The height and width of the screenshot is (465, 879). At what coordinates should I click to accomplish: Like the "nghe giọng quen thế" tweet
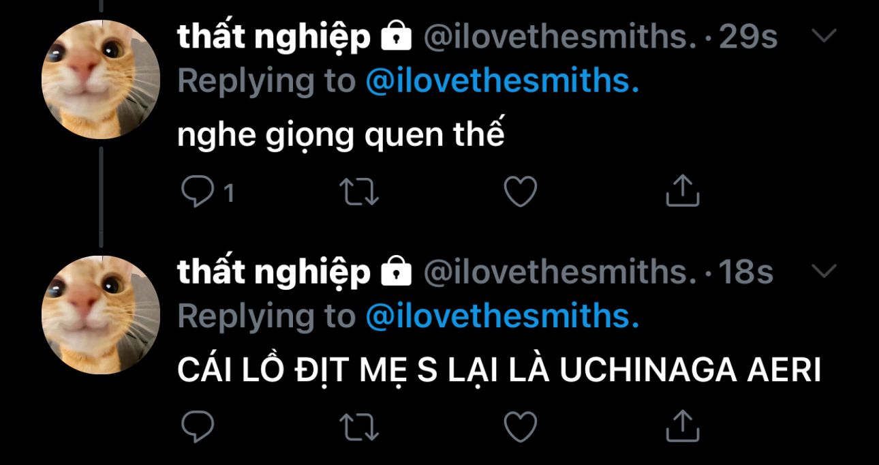521,192
